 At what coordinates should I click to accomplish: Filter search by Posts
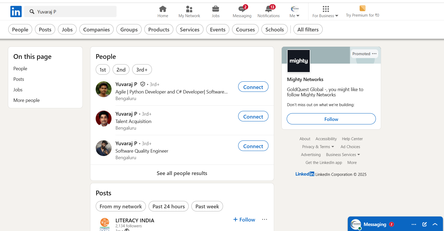pos(45,30)
